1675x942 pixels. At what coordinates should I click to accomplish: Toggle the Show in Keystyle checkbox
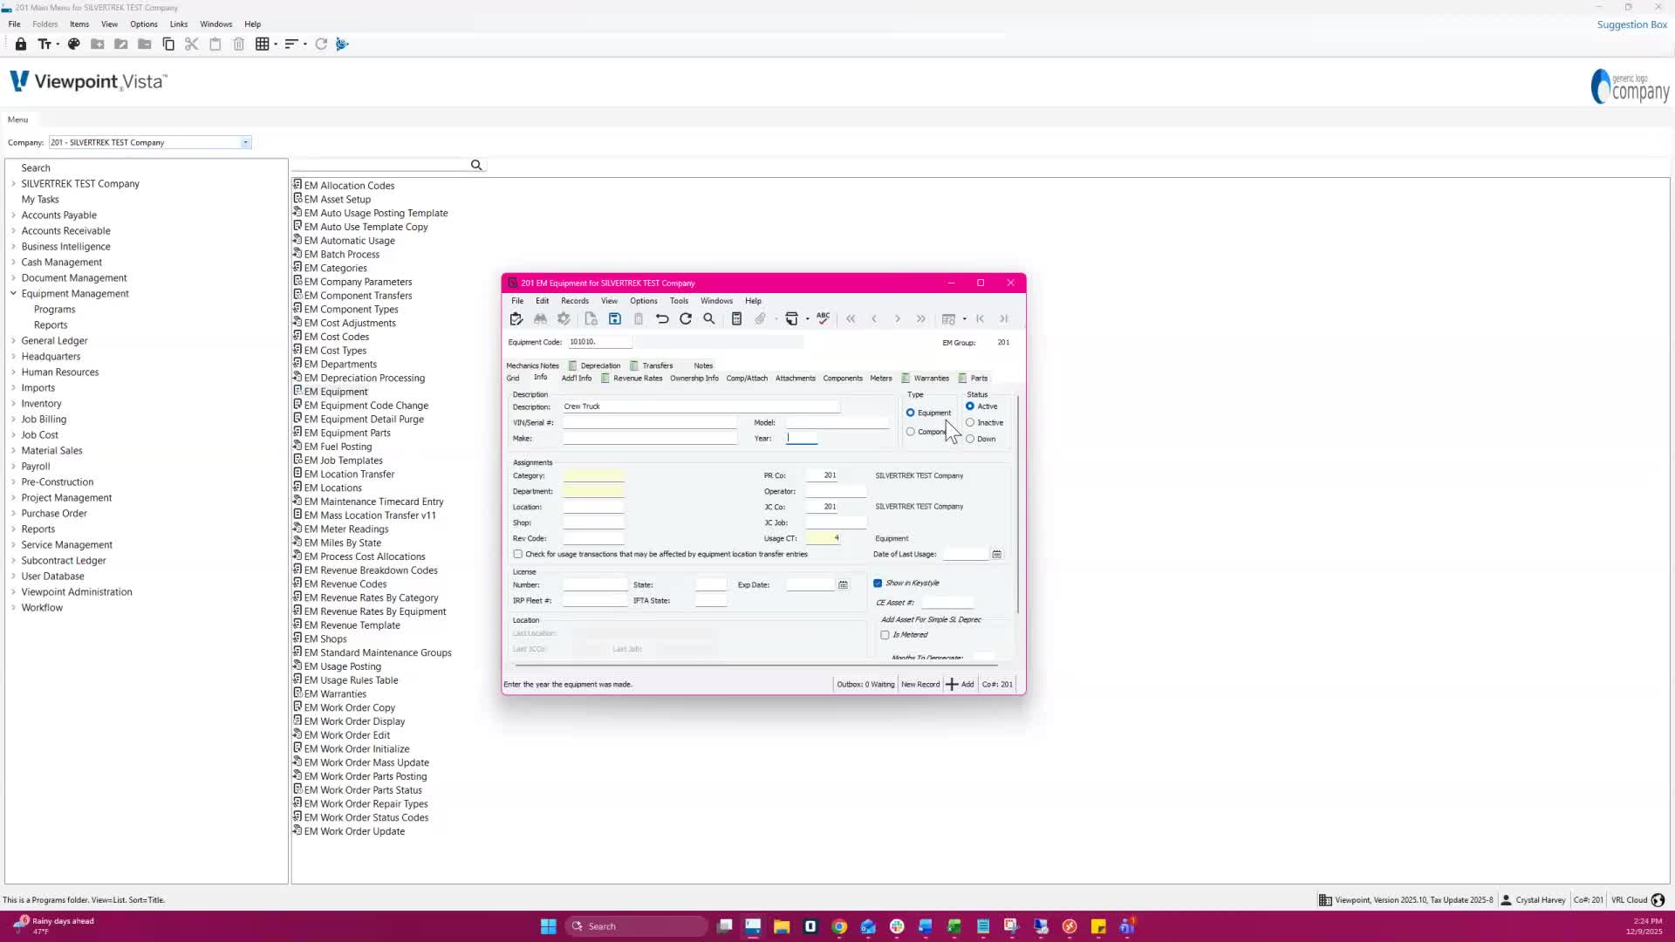(878, 584)
